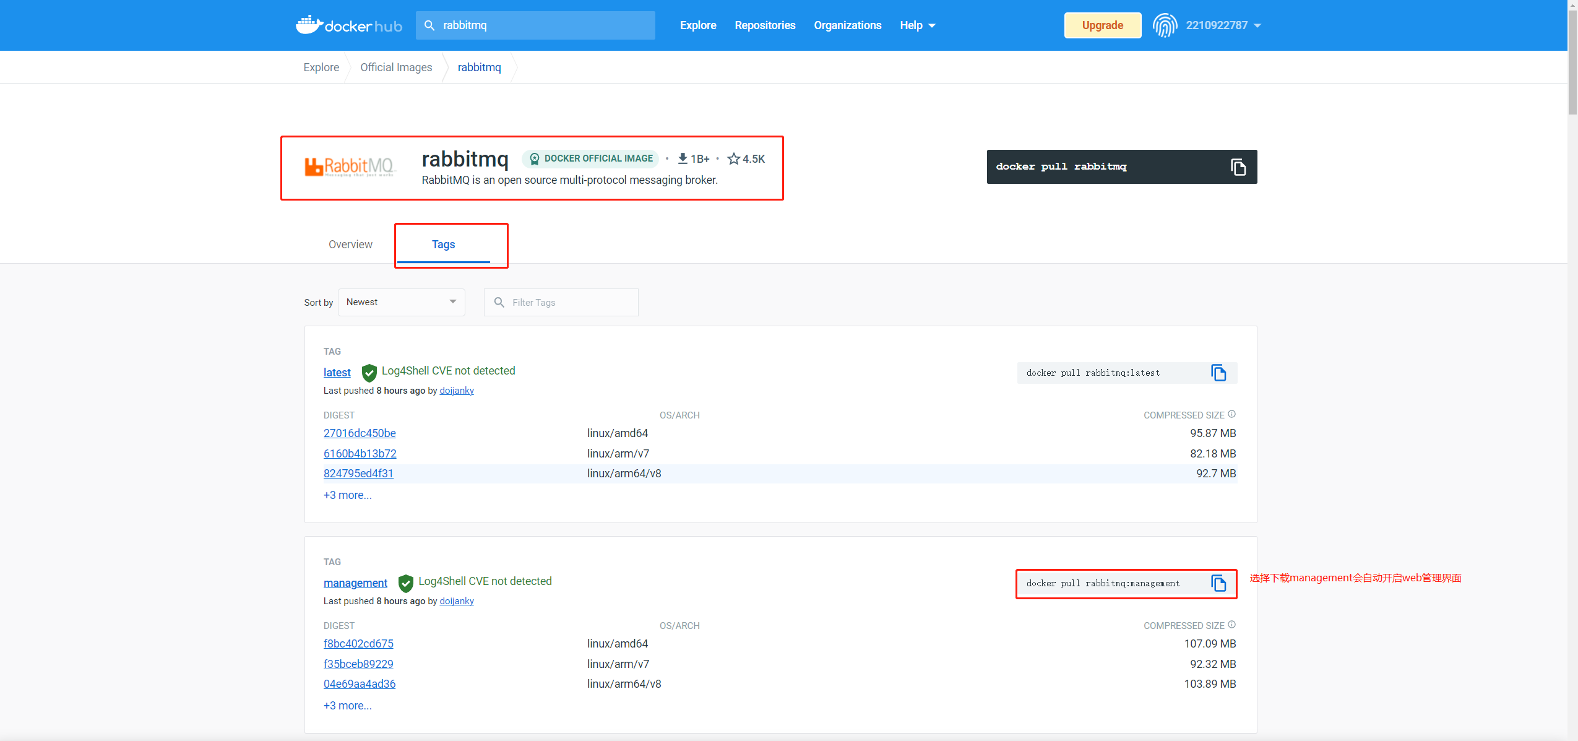Click the rabbitmq breadcrumb

pos(479,67)
